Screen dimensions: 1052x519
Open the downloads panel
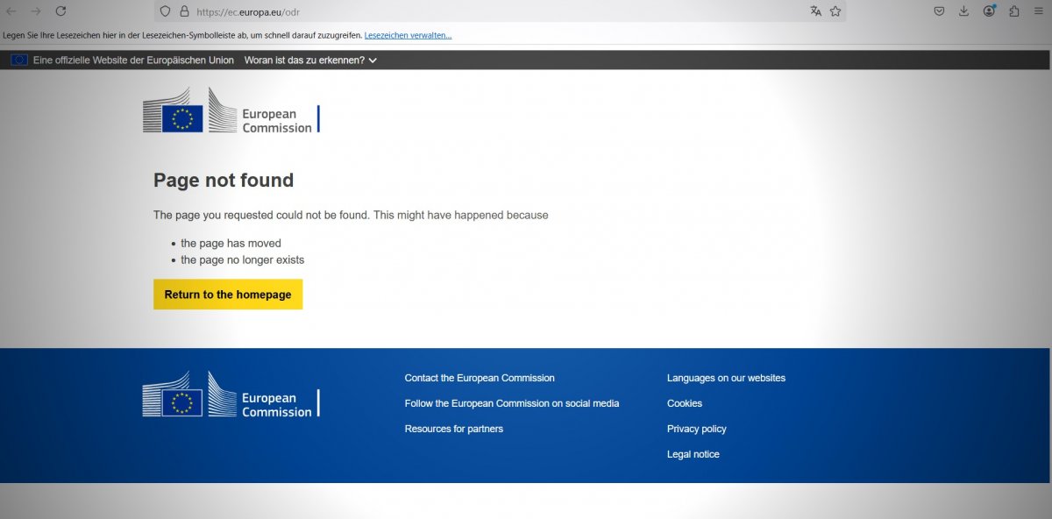click(x=963, y=11)
